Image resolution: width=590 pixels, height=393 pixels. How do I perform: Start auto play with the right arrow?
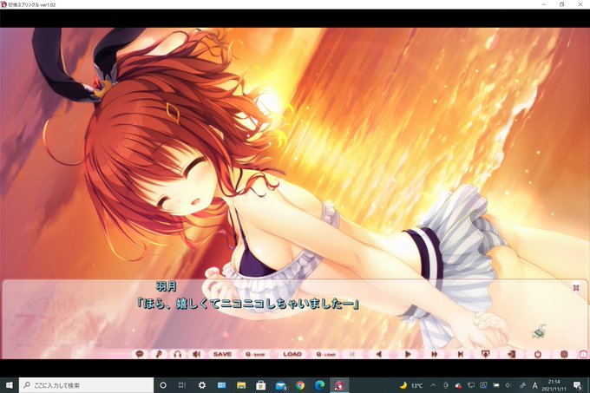pos(408,354)
